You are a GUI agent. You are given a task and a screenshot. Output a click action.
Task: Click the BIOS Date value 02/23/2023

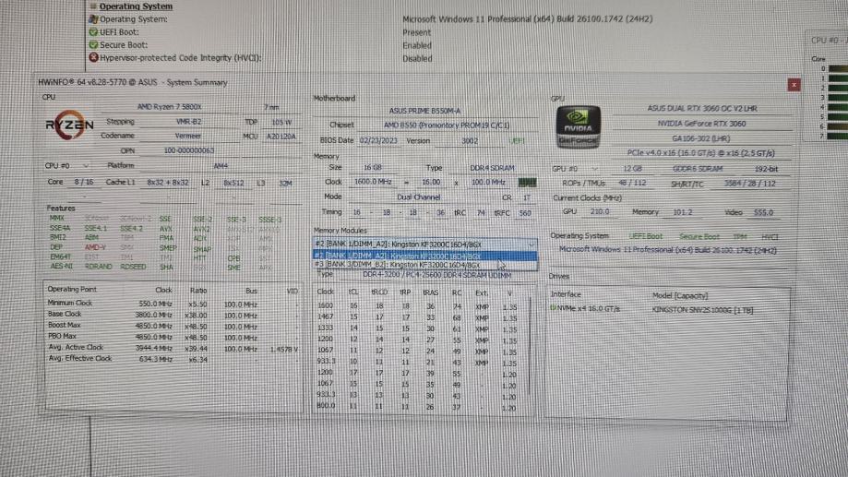(378, 140)
